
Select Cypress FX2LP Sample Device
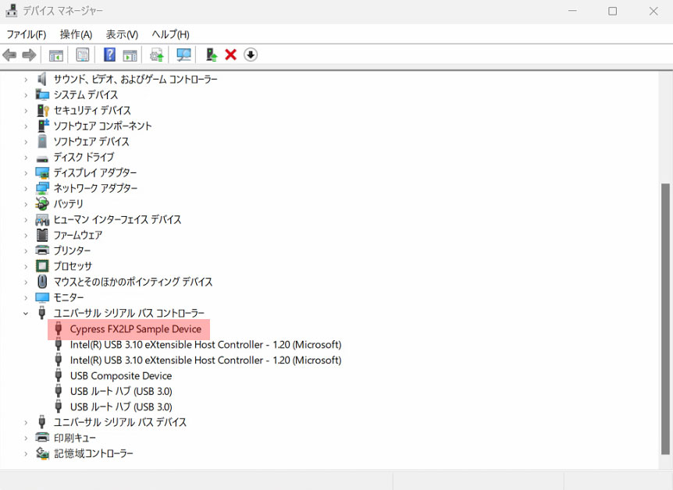(x=136, y=329)
